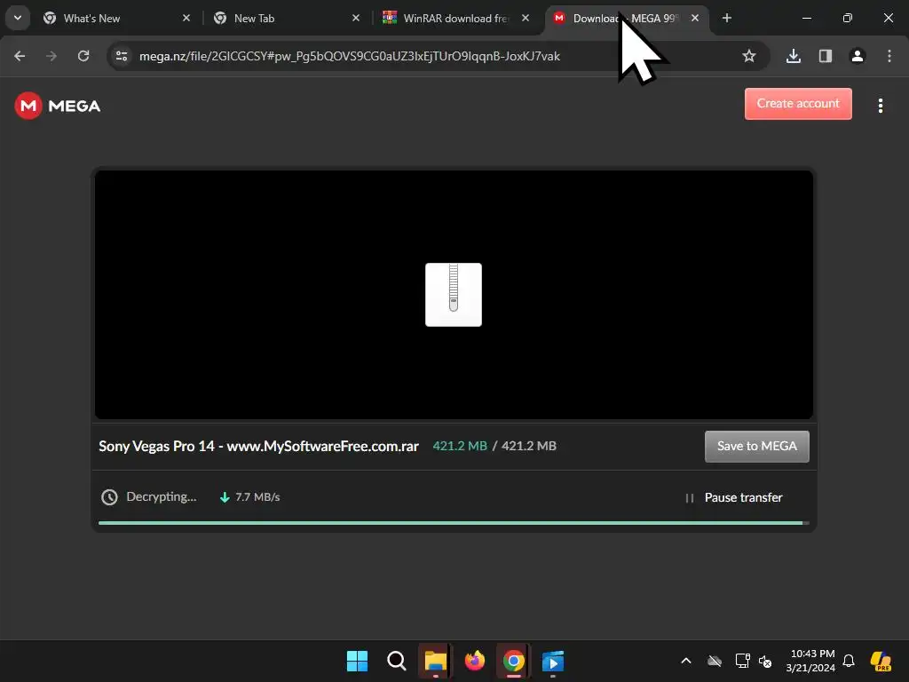The height and width of the screenshot is (682, 909).
Task: Restore down the Chrome window
Action: coord(848,19)
